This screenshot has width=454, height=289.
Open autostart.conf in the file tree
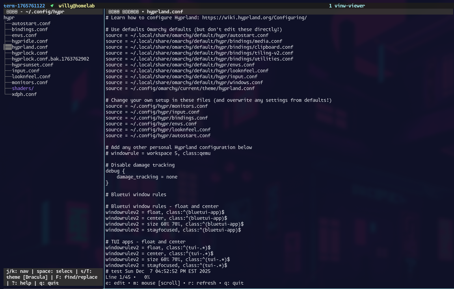31,24
